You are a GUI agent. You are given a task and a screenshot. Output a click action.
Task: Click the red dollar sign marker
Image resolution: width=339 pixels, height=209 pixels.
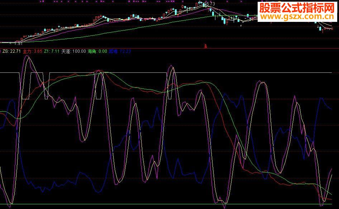206,46
